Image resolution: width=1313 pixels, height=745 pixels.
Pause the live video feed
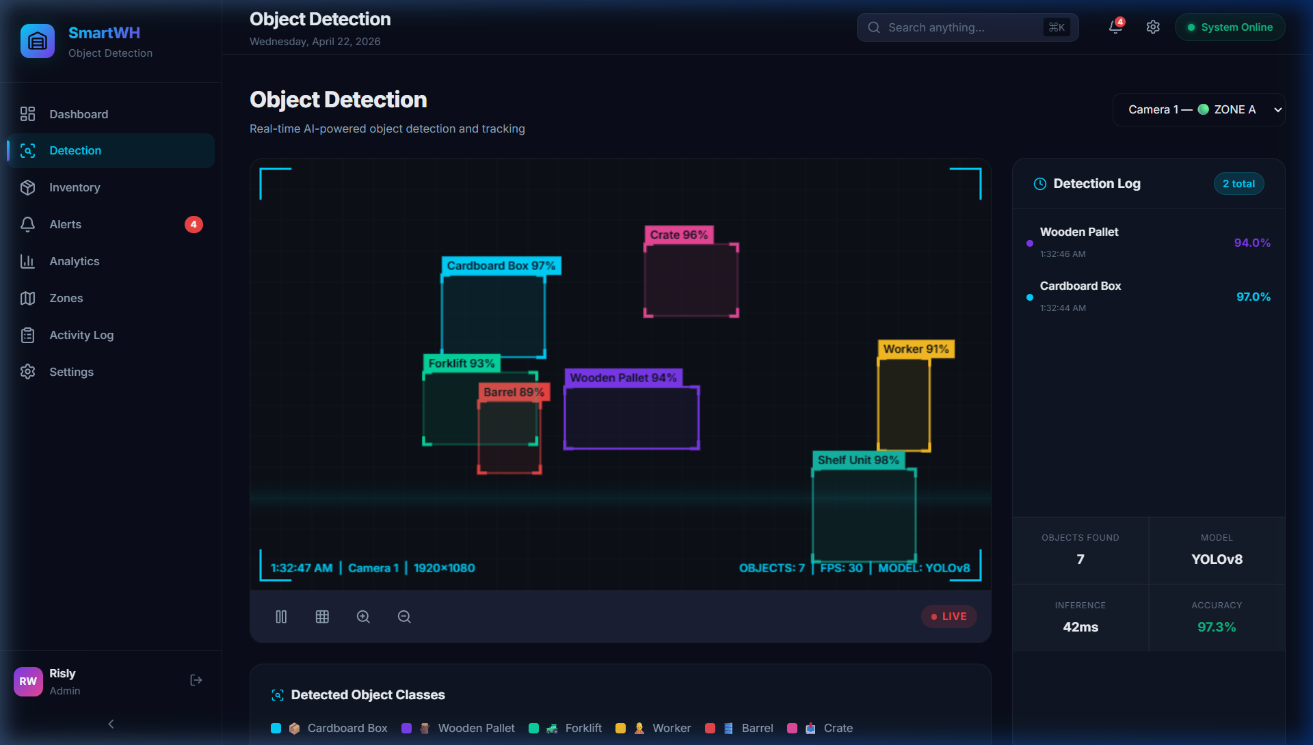[x=281, y=617]
